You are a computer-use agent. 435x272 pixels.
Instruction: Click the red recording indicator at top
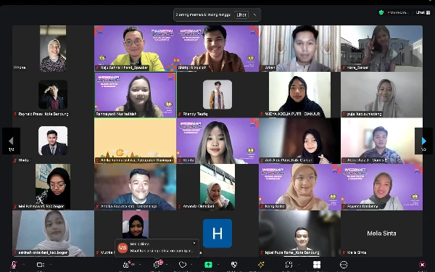[398, 12]
